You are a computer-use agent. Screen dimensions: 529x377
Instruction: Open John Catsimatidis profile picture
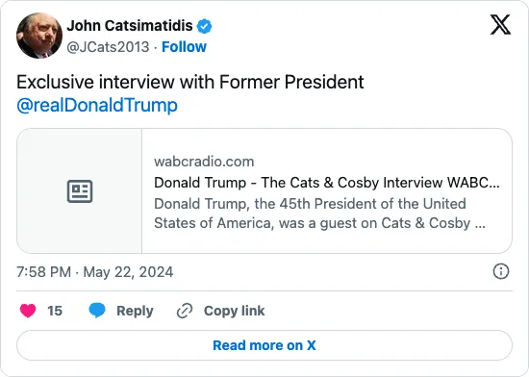tap(39, 36)
